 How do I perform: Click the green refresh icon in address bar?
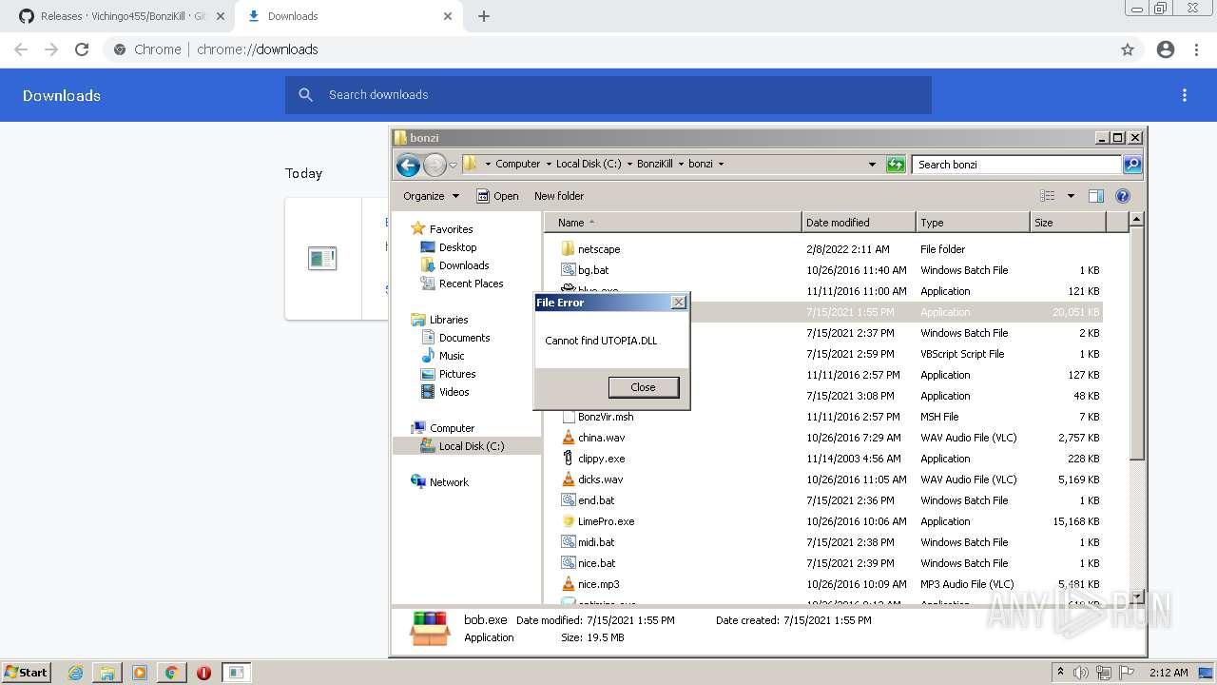[896, 165]
